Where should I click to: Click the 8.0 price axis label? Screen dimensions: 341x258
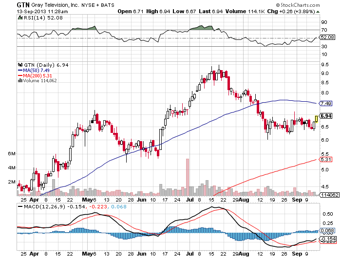[x=325, y=93]
